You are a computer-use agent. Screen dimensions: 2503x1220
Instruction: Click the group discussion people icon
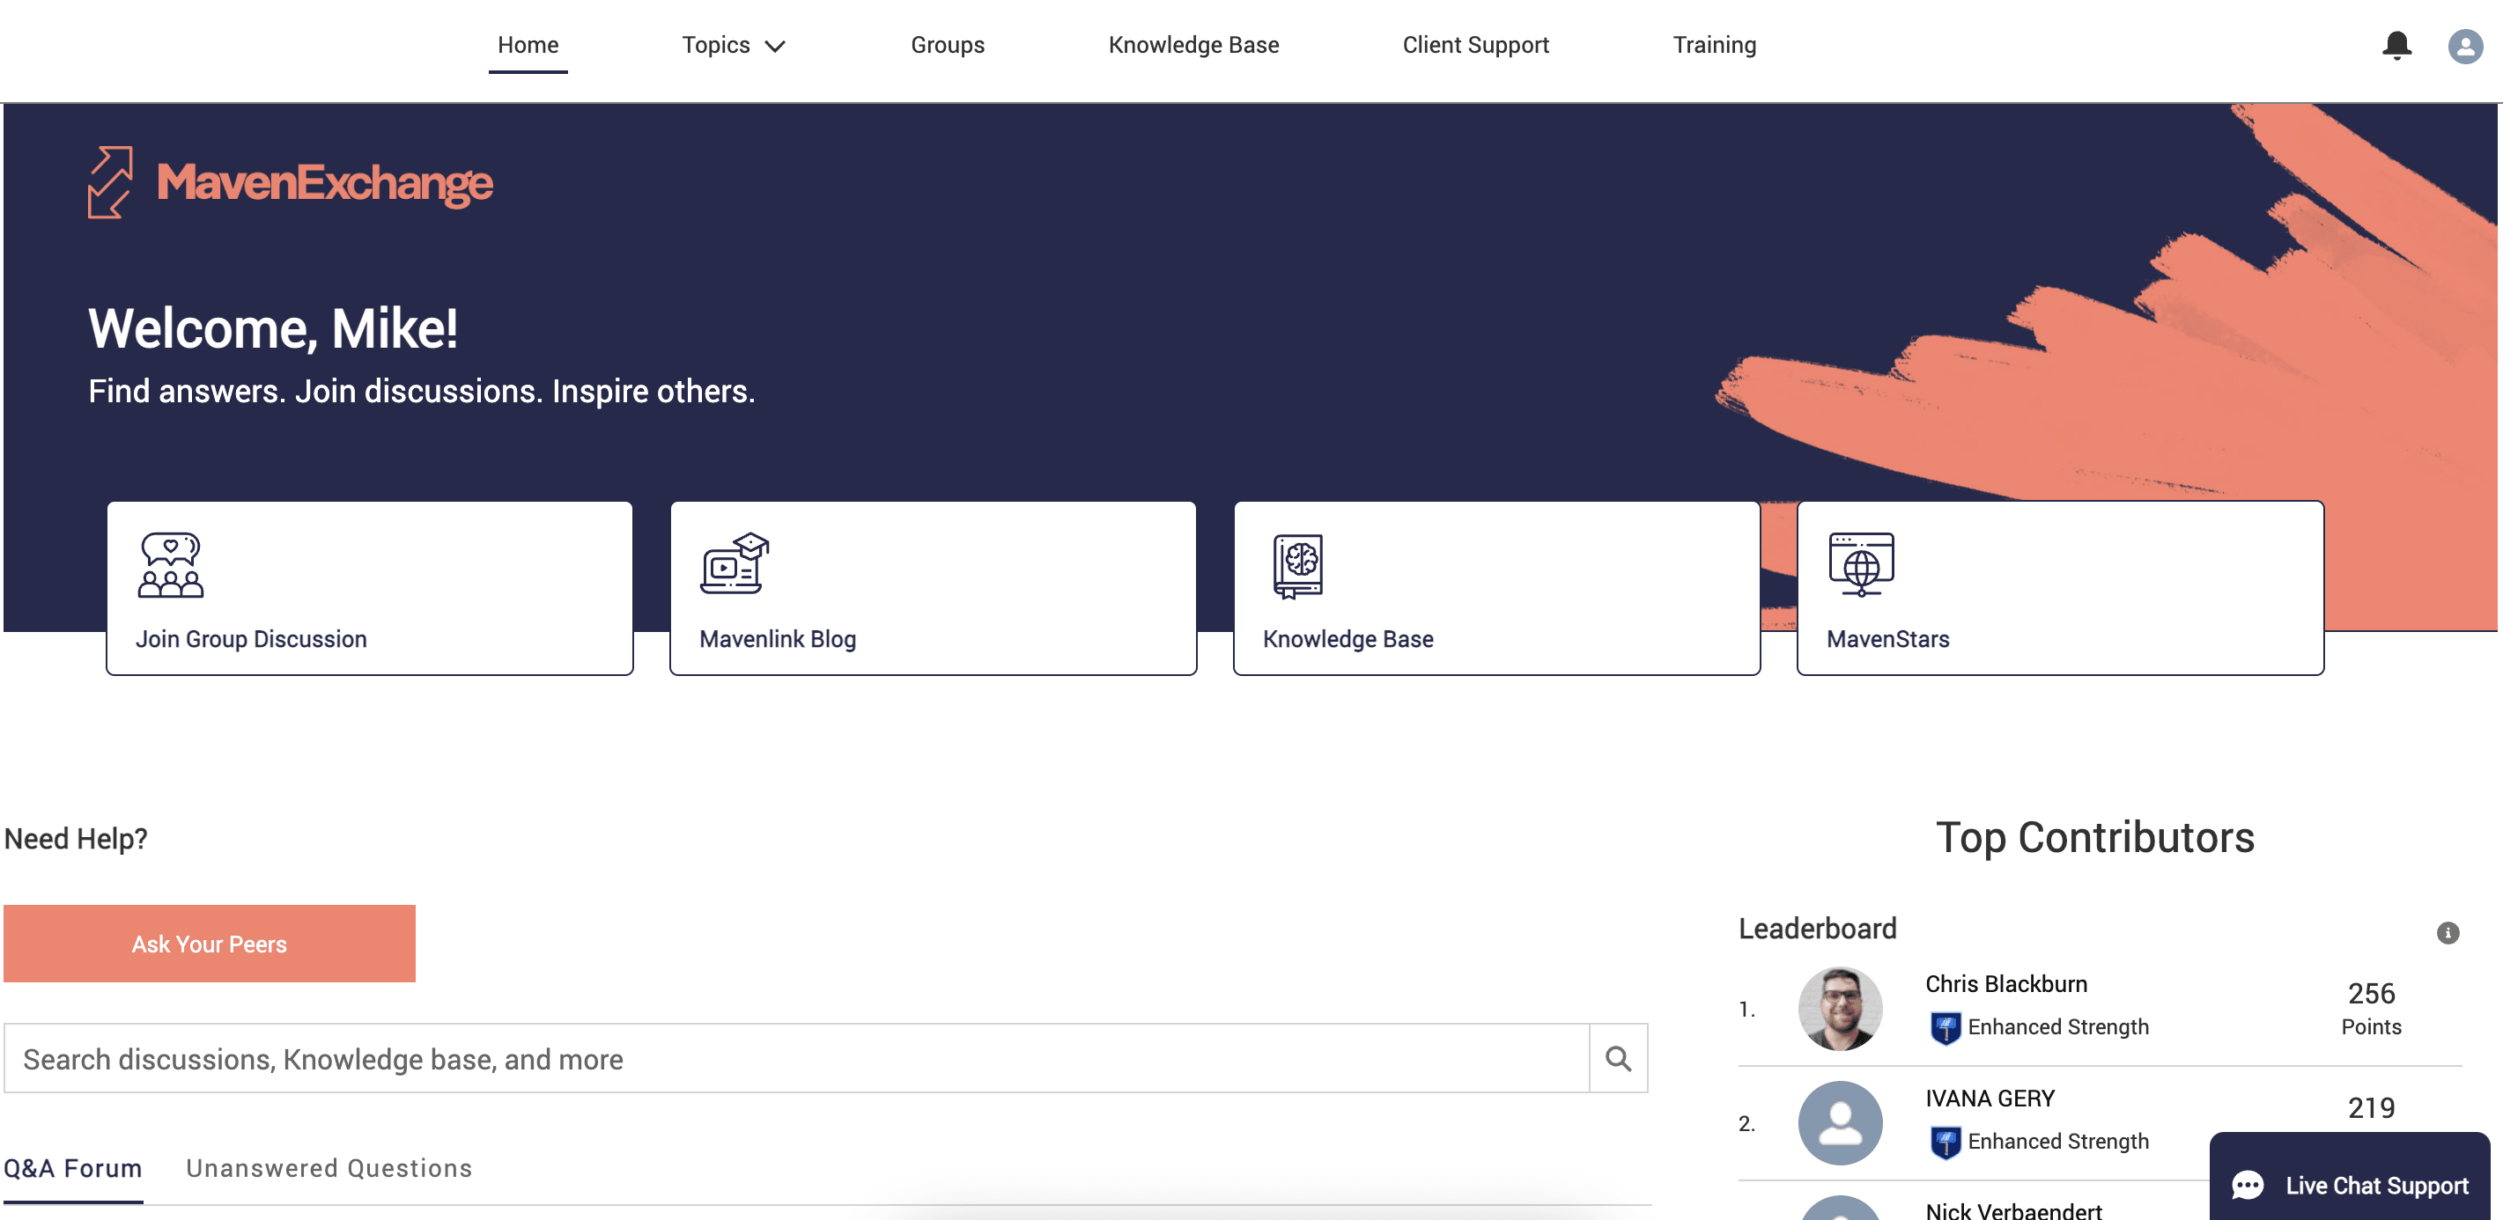click(171, 564)
